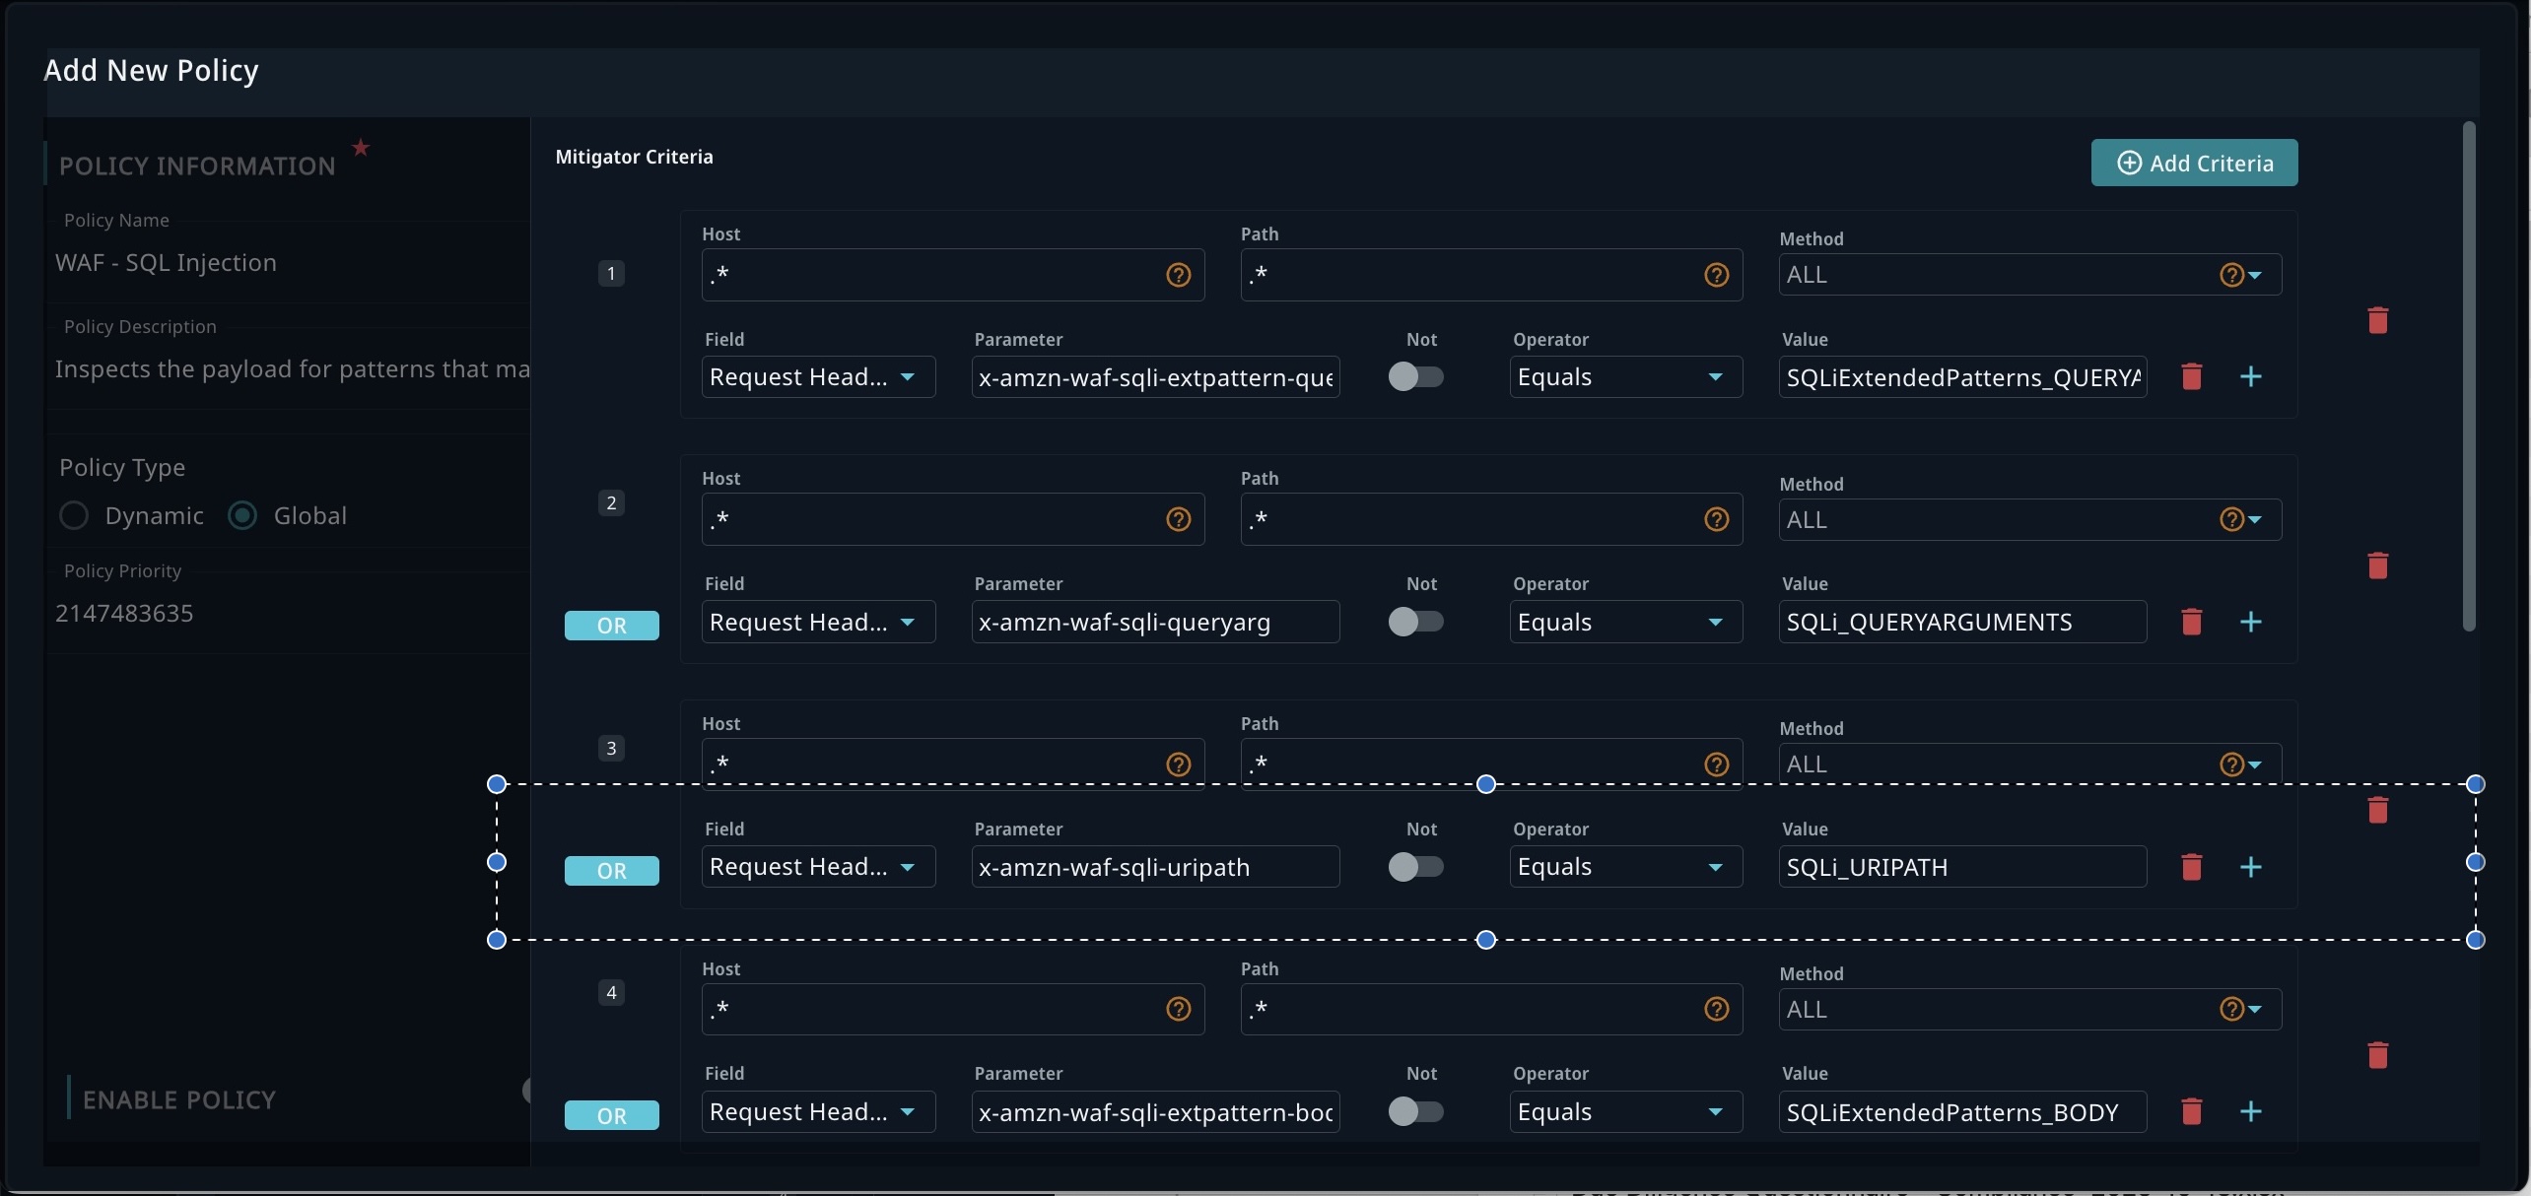Screen dimensions: 2531x1196
Task: Delete criteria 4 with the outer trash icon
Action: pyautogui.click(x=2377, y=1055)
